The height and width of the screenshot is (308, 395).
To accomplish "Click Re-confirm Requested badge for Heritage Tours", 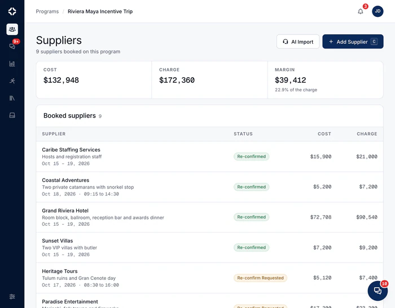I will (260, 278).
